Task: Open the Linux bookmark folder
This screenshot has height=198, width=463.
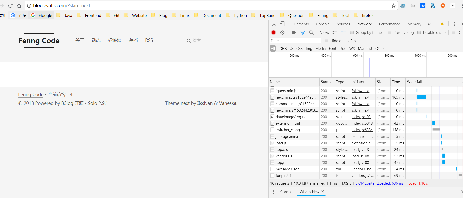Action: tap(181, 15)
